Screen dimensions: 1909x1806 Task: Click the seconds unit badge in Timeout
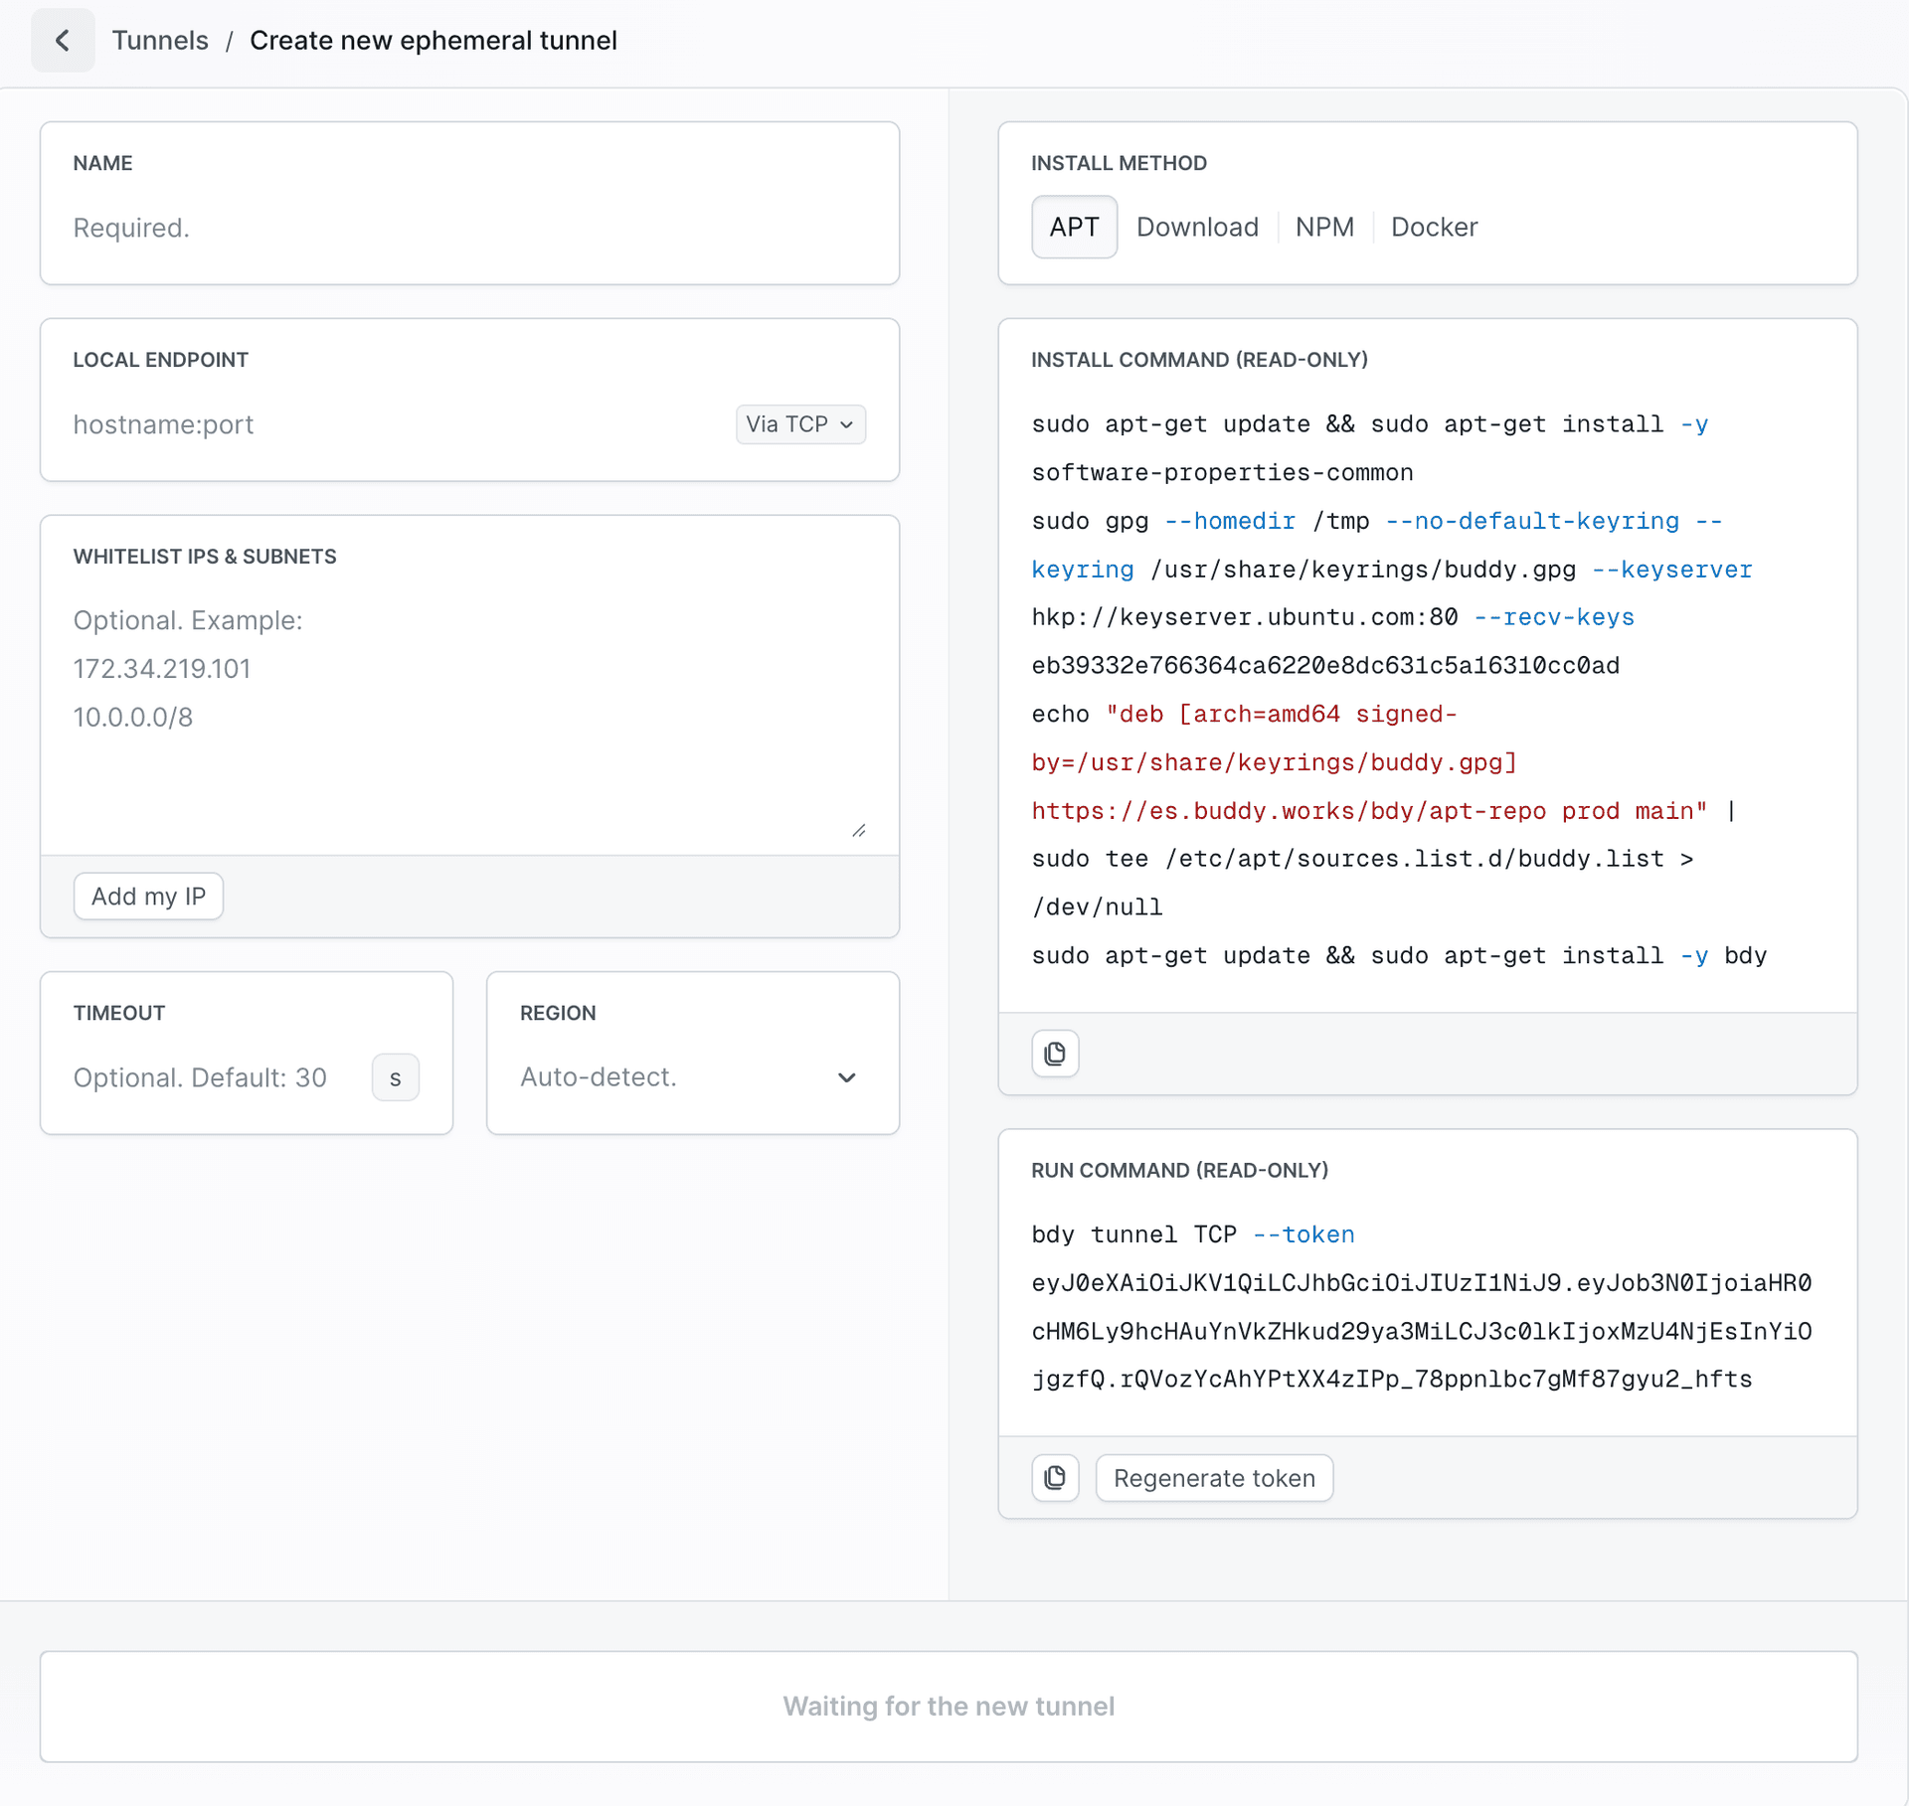tap(396, 1077)
